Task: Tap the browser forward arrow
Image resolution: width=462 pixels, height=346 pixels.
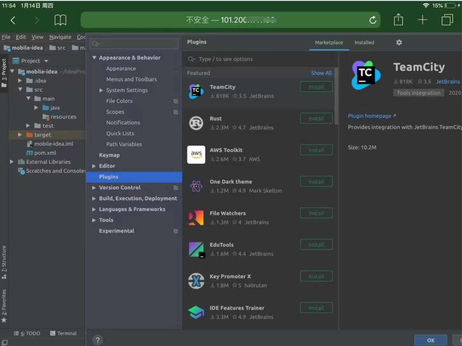Action: point(37,20)
